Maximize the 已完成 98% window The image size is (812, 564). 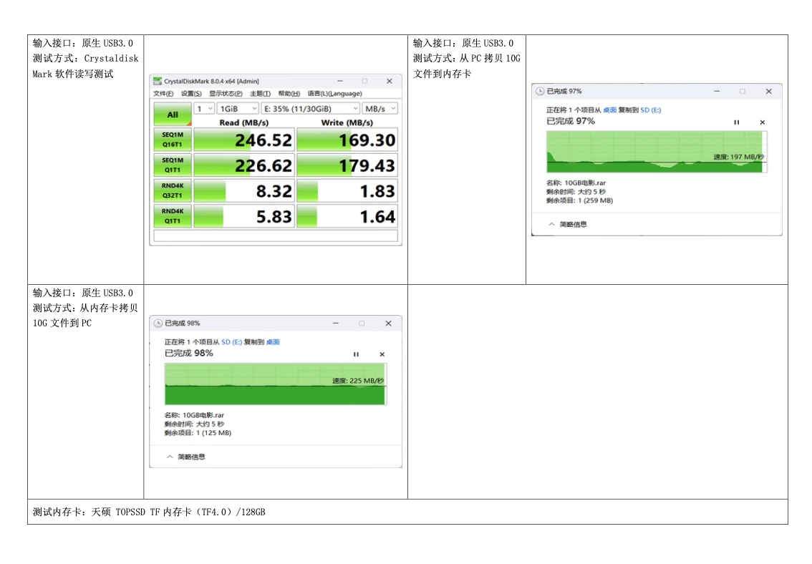pyautogui.click(x=362, y=323)
